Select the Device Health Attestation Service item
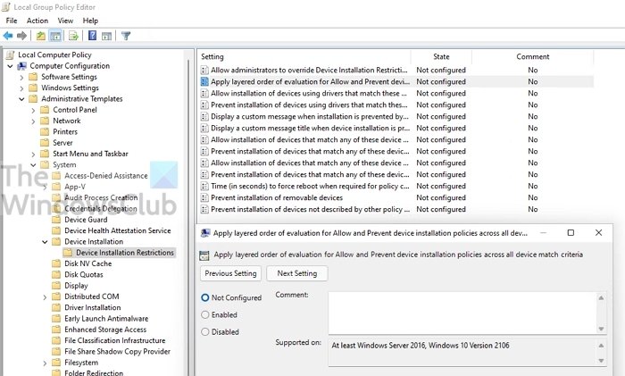 (118, 230)
